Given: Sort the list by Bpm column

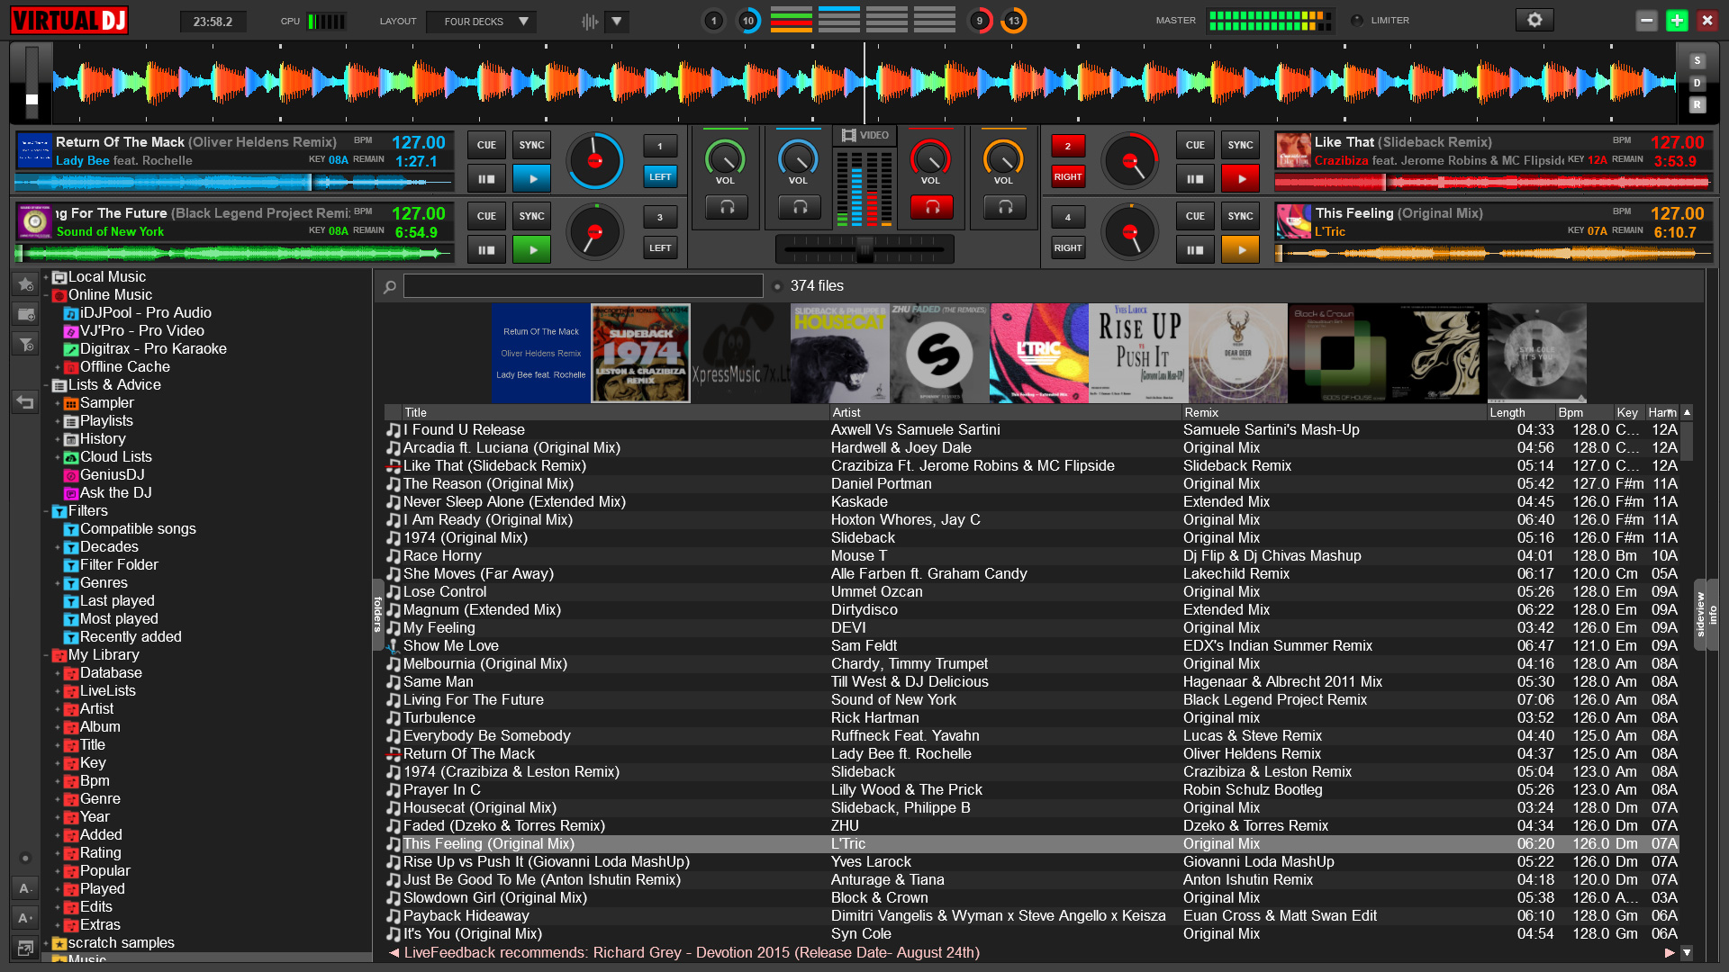Looking at the screenshot, I should point(1584,412).
